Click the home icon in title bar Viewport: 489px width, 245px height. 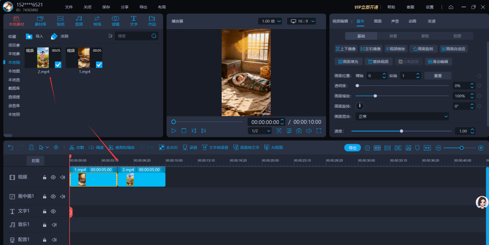(x=451, y=7)
